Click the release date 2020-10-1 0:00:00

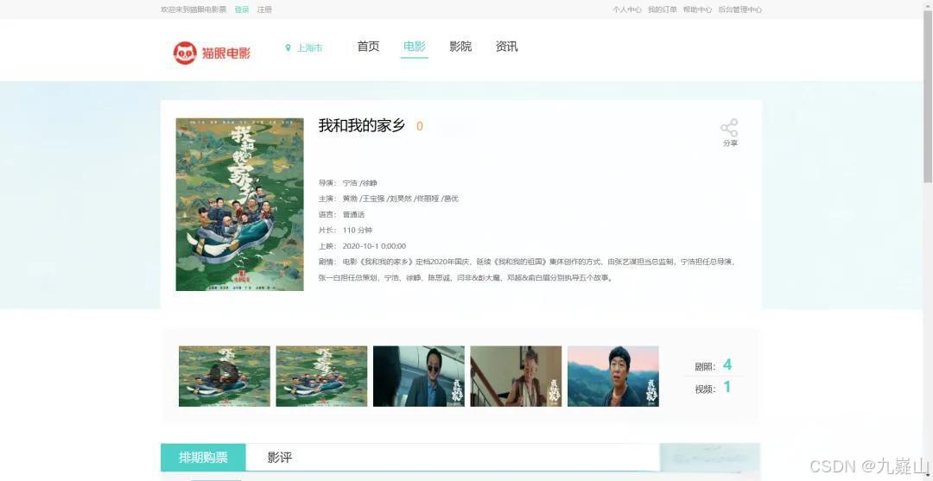pyautogui.click(x=374, y=246)
